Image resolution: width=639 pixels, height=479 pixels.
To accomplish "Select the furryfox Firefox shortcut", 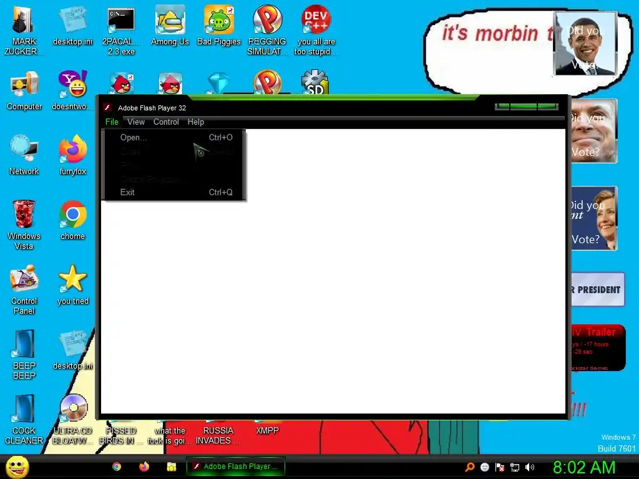I will (x=72, y=155).
